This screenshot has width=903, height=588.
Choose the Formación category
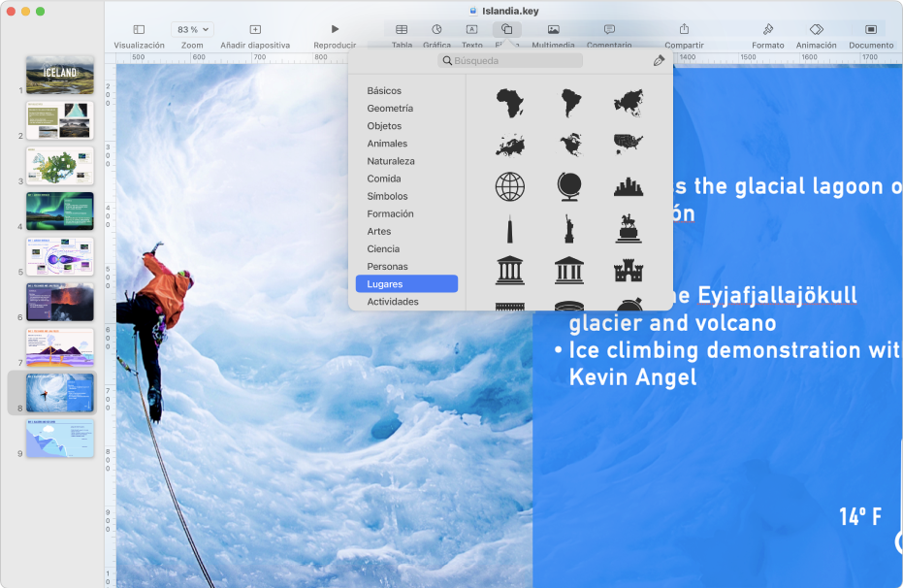390,213
